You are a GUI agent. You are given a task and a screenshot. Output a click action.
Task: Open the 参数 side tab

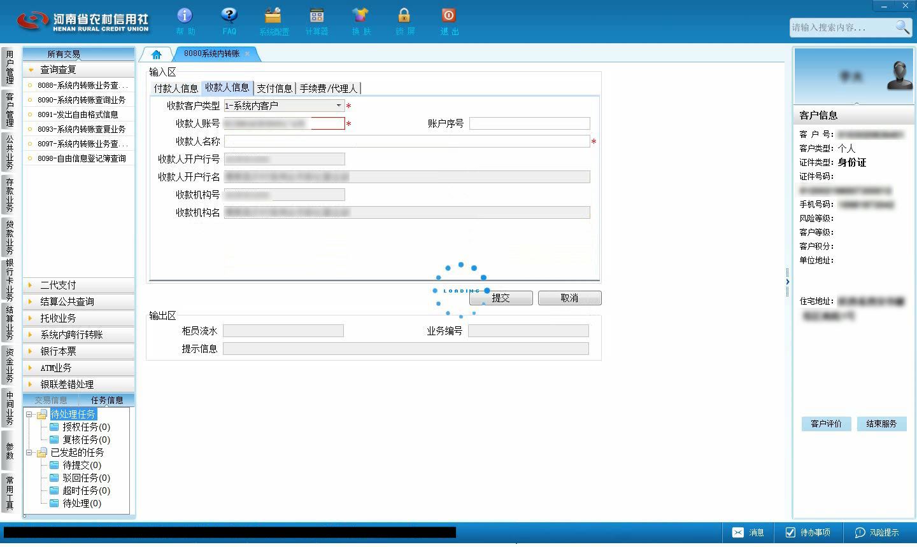(10, 451)
